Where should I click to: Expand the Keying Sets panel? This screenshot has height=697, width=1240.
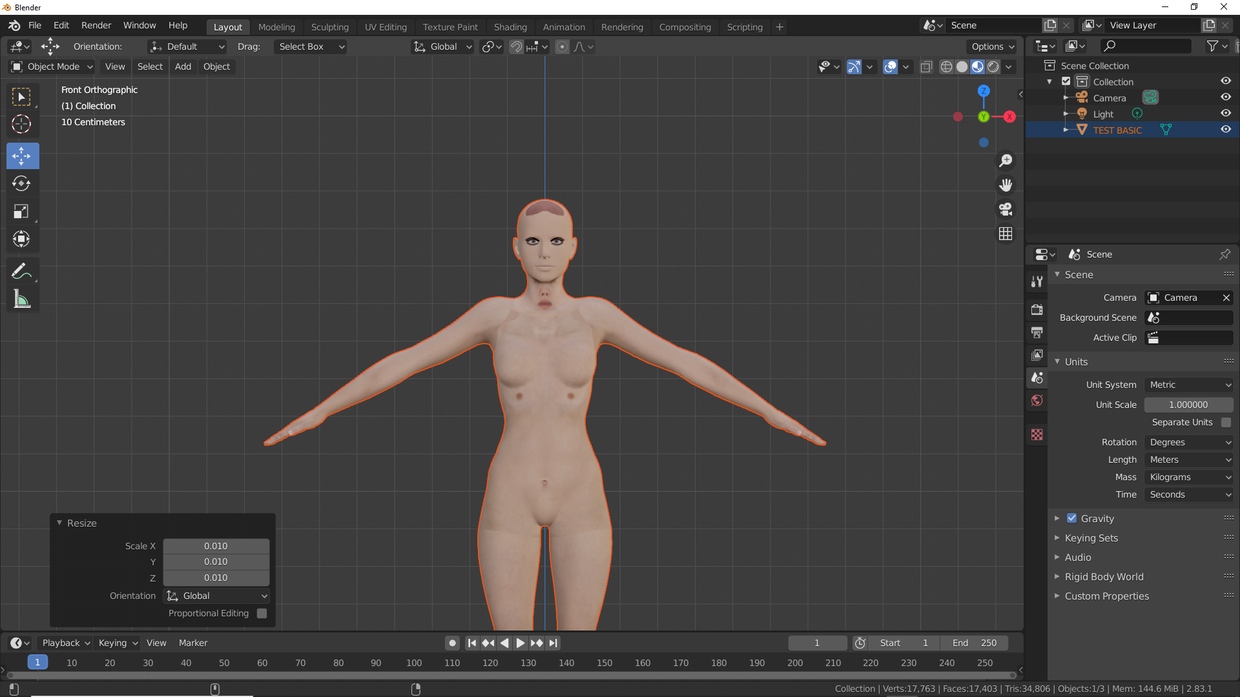click(x=1091, y=538)
